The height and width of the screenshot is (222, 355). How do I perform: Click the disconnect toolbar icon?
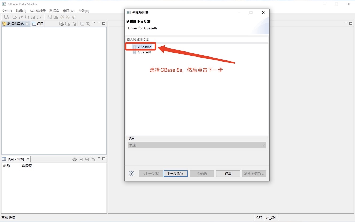(x=21, y=17)
